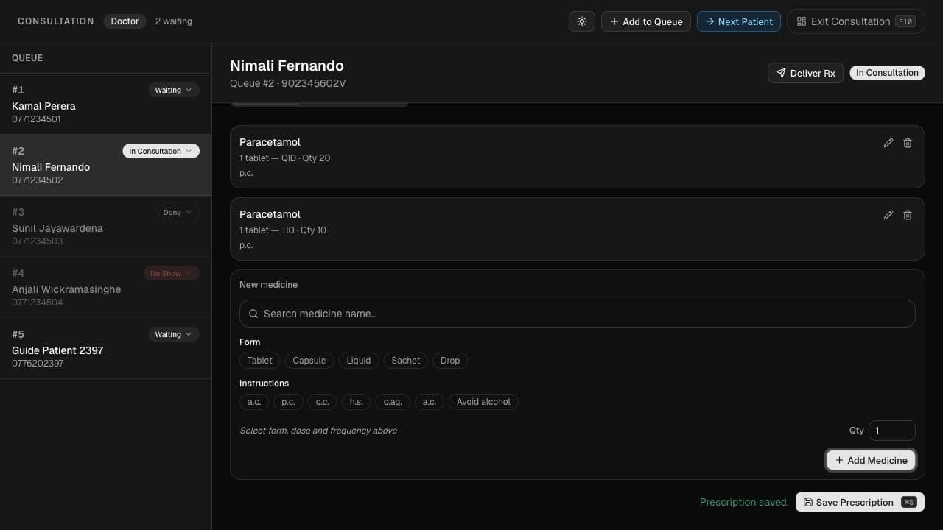Open Guide Patient 2397's Waiting status dropdown

[173, 334]
